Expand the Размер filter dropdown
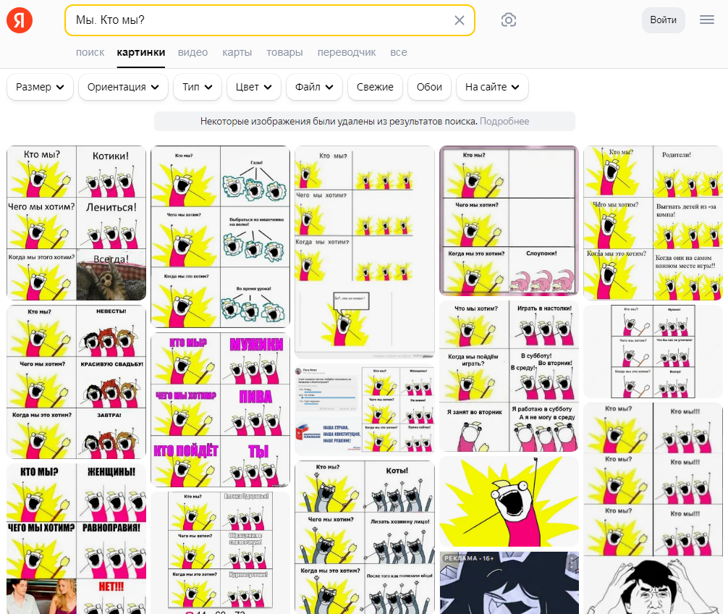The height and width of the screenshot is (614, 728). tap(40, 87)
